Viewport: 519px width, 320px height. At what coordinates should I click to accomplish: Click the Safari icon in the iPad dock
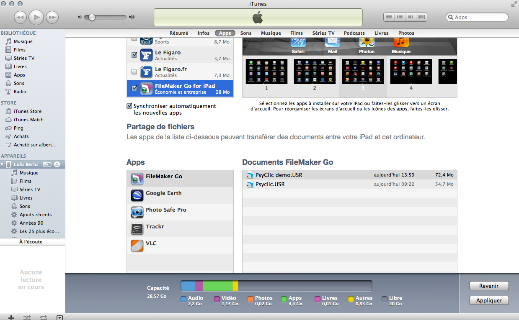click(298, 42)
